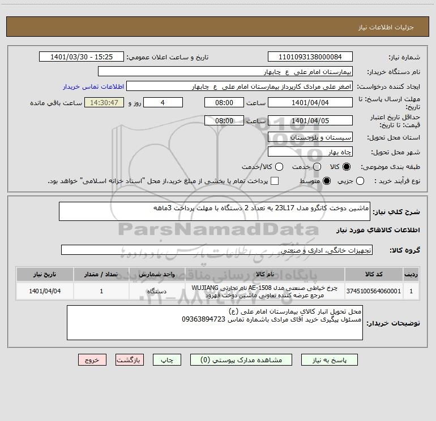This screenshot has height=421, width=436.
Task: Click the unit cell دستگاه
Action: tap(157, 291)
